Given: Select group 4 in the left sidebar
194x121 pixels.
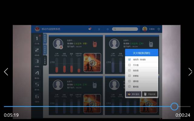Looking at the screenshot, I should pos(37,74).
